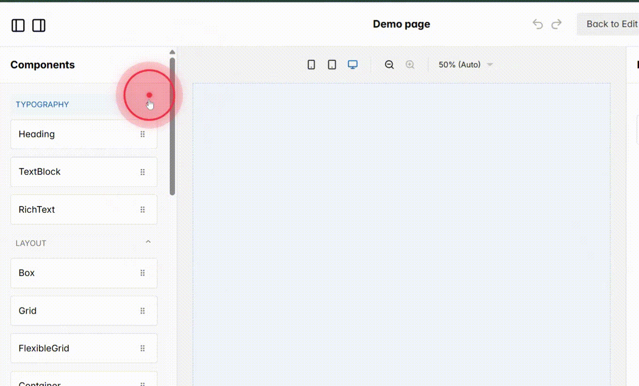The height and width of the screenshot is (386, 639).
Task: Click the Back to Edit button
Action: (612, 24)
